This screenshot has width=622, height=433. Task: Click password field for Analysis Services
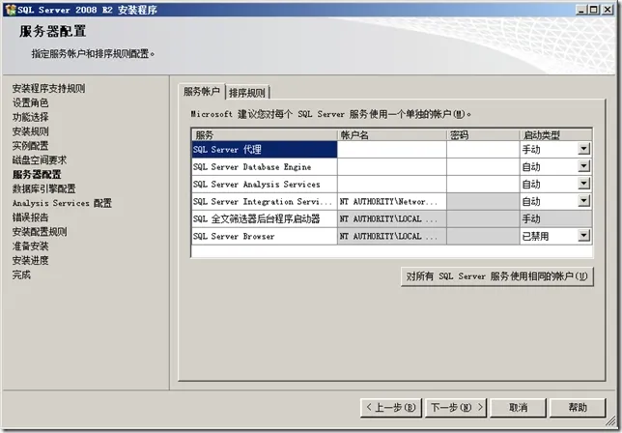483,185
